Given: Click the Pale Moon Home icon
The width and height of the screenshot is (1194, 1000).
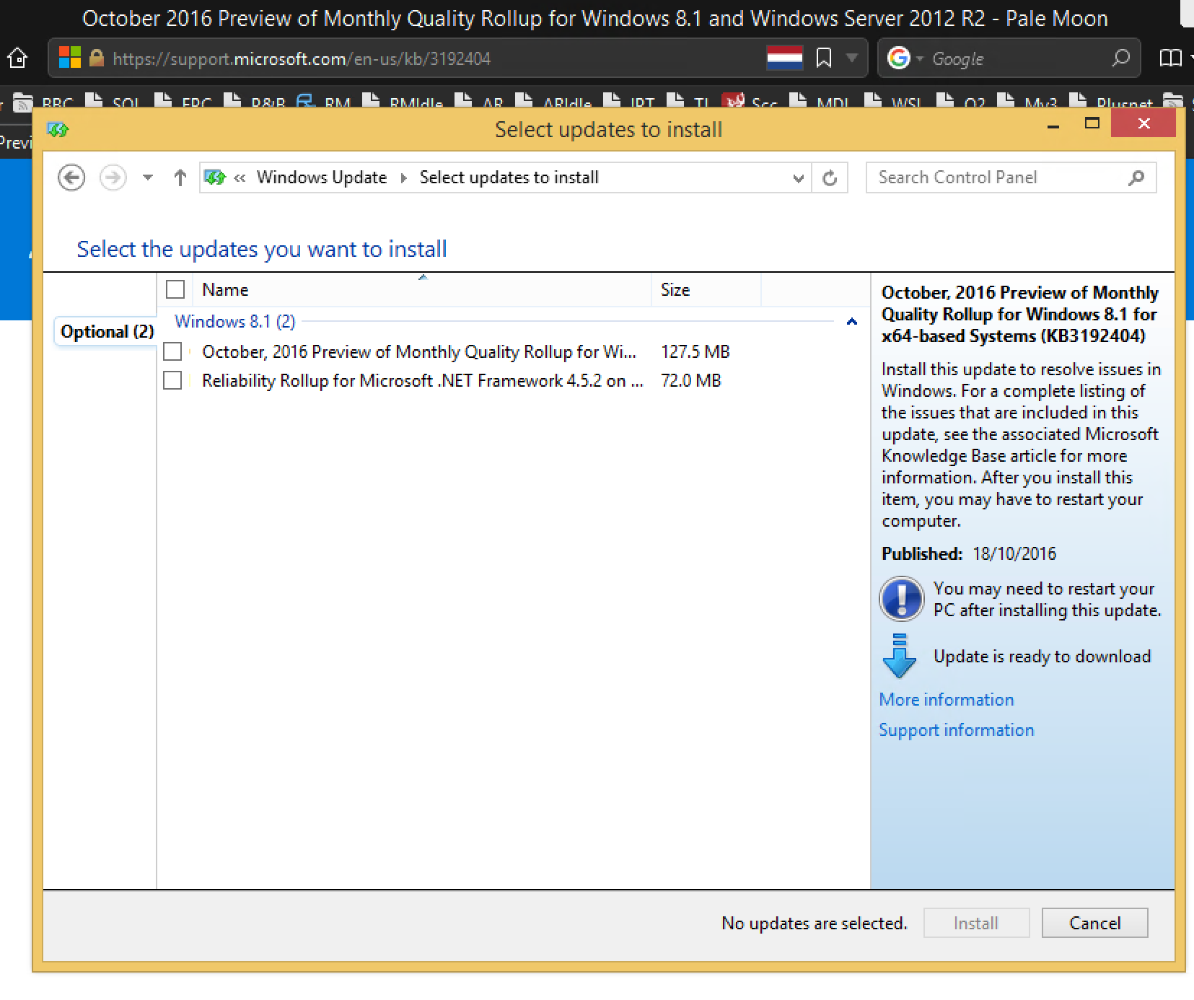Looking at the screenshot, I should click(18, 58).
